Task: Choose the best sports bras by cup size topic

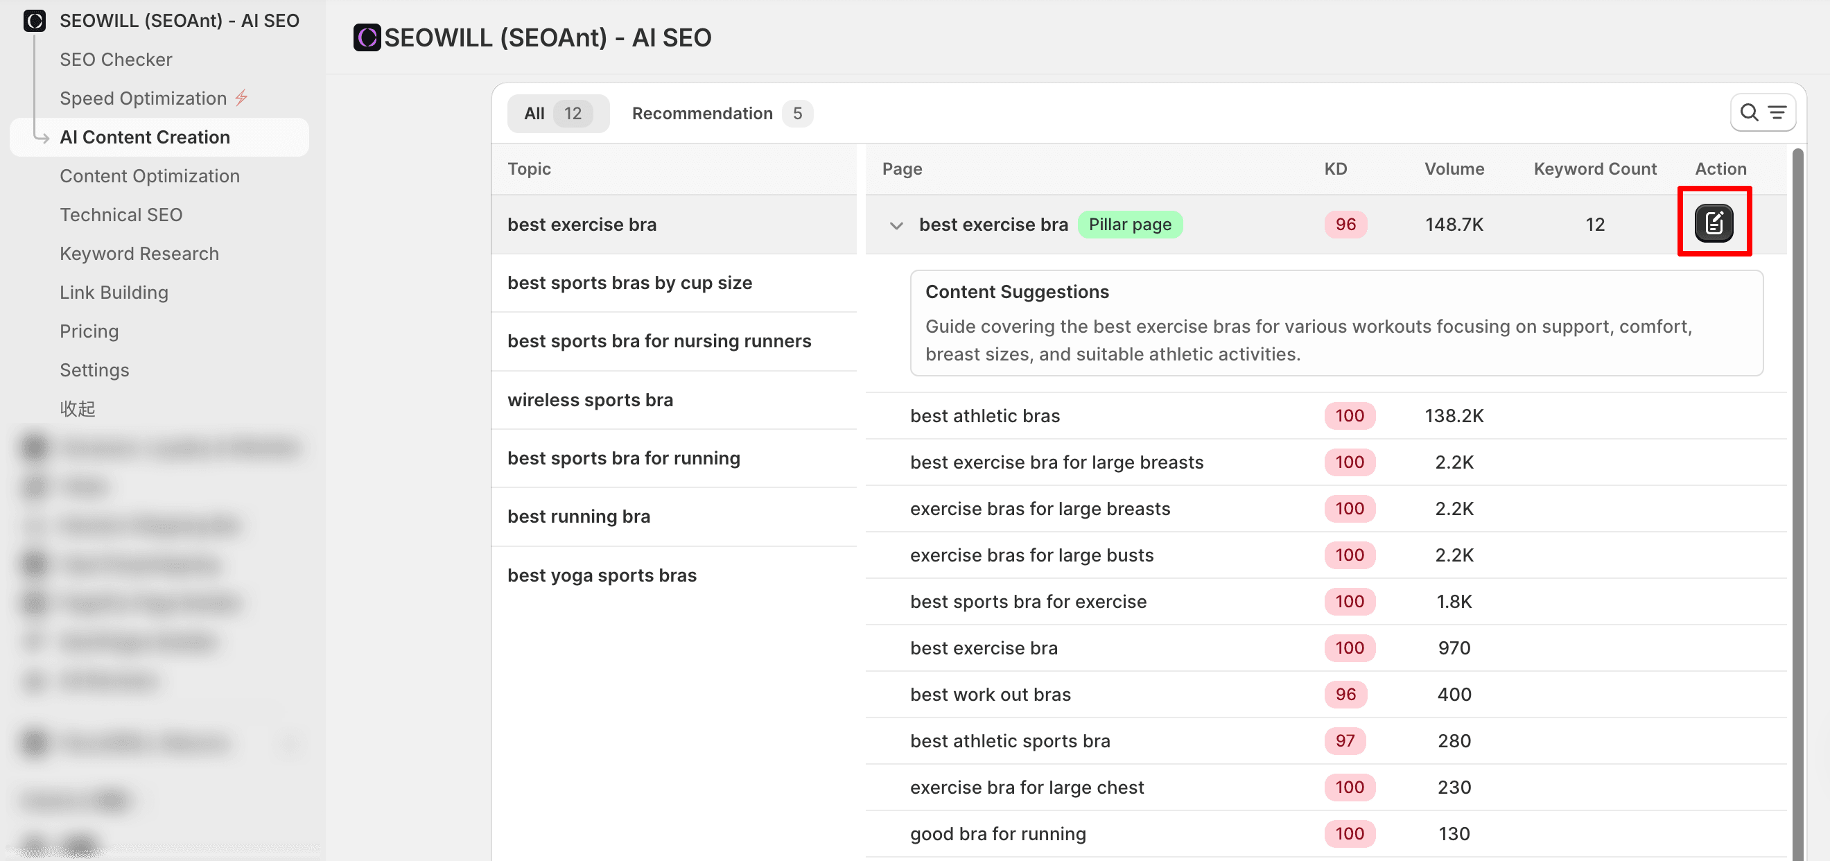Action: pyautogui.click(x=629, y=282)
